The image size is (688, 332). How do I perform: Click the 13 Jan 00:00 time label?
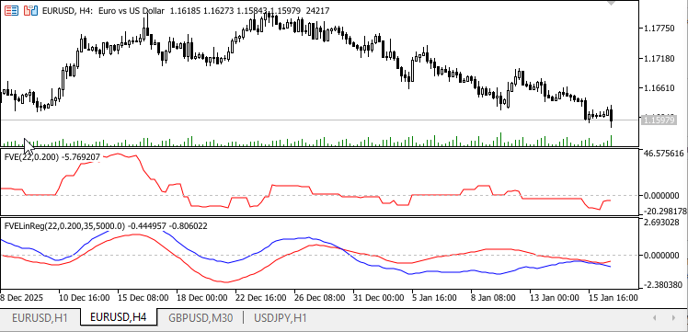pos(555,298)
